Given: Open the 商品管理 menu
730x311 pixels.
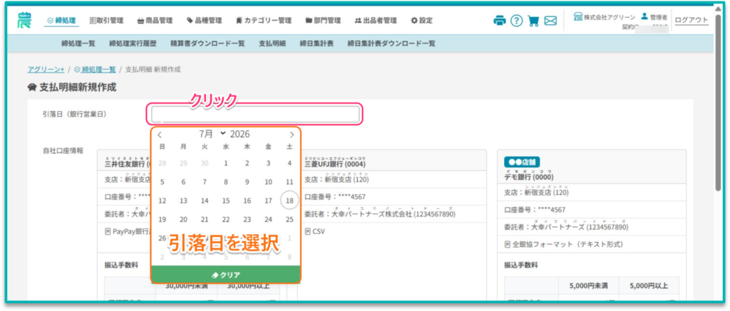Looking at the screenshot, I should click(155, 21).
